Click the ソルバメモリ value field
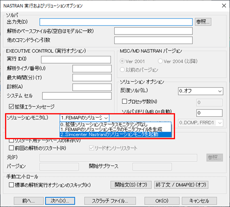The height and width of the screenshot is (207, 230). (209, 113)
